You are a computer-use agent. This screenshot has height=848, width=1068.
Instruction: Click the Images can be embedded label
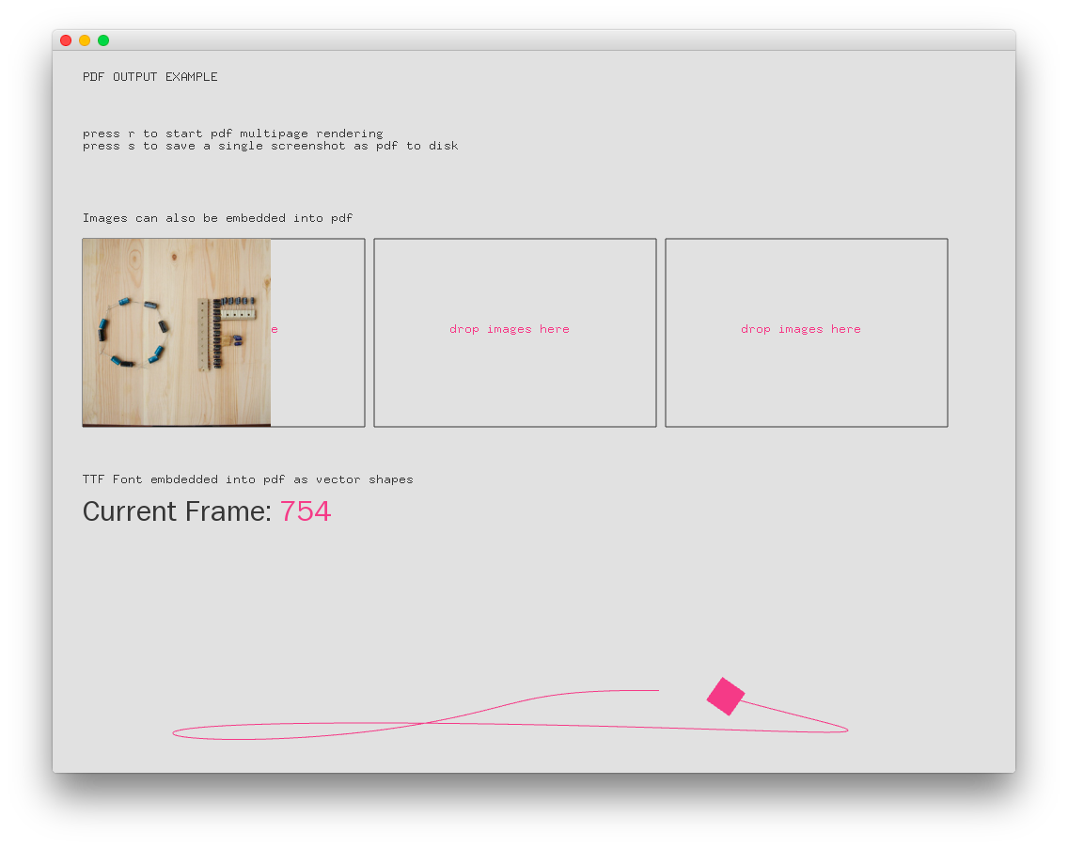click(x=217, y=217)
